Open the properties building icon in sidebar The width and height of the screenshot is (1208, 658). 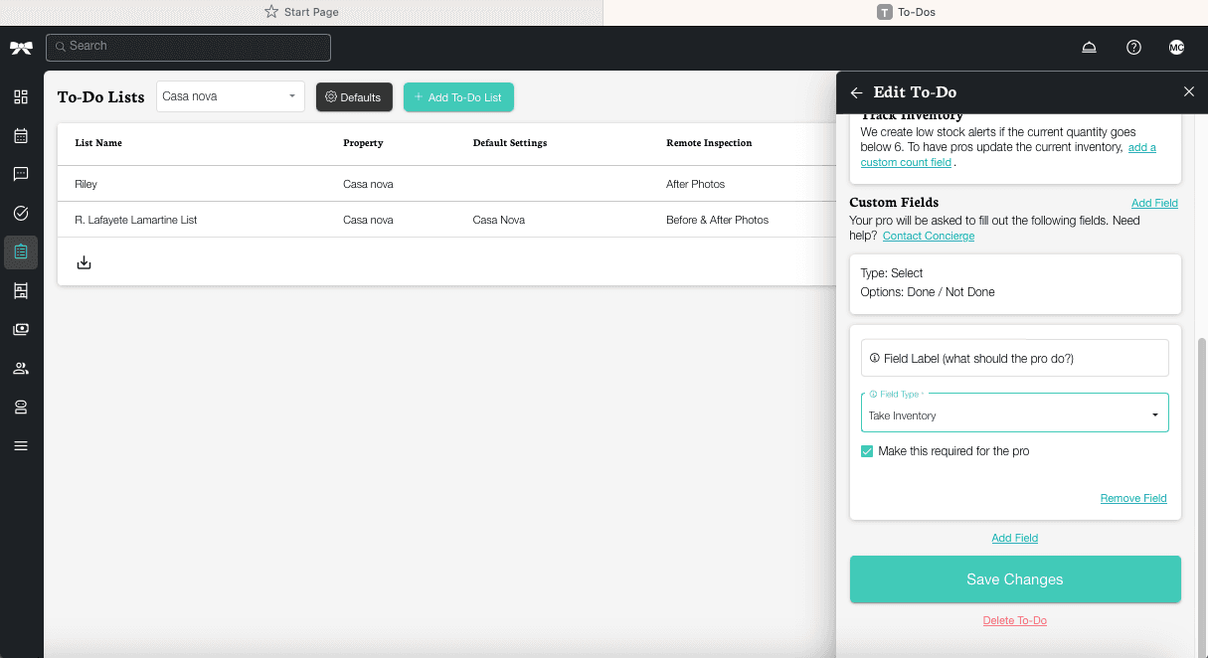pos(21,290)
